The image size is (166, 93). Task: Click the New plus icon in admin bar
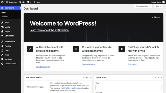[34, 2]
